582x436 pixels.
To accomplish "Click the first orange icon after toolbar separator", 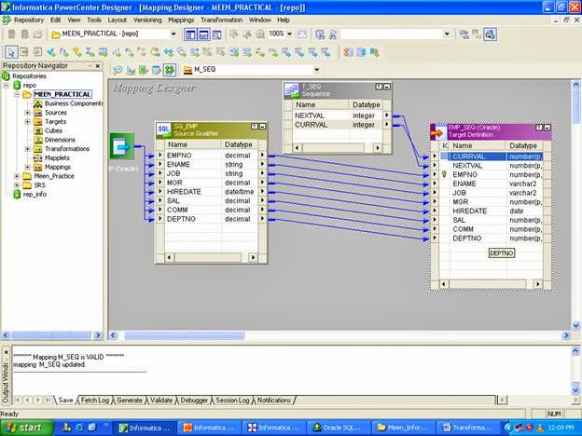I will [x=348, y=52].
